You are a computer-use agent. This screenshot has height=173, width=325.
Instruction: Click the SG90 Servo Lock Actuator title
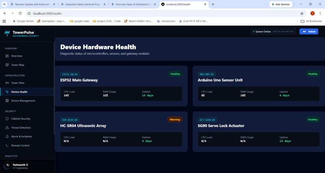tap(221, 126)
